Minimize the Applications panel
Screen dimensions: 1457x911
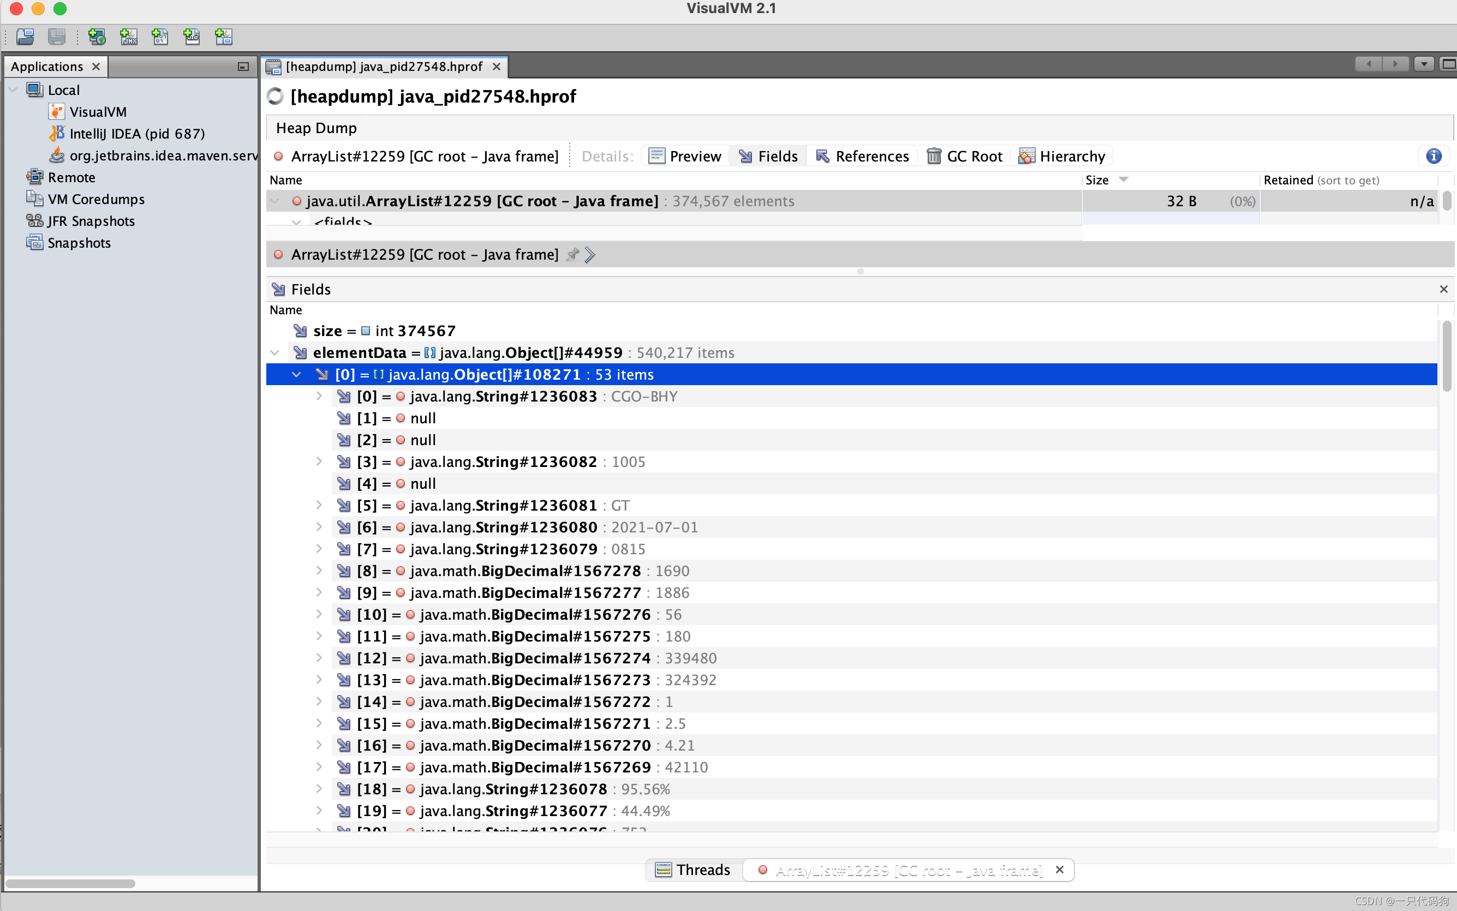click(243, 67)
